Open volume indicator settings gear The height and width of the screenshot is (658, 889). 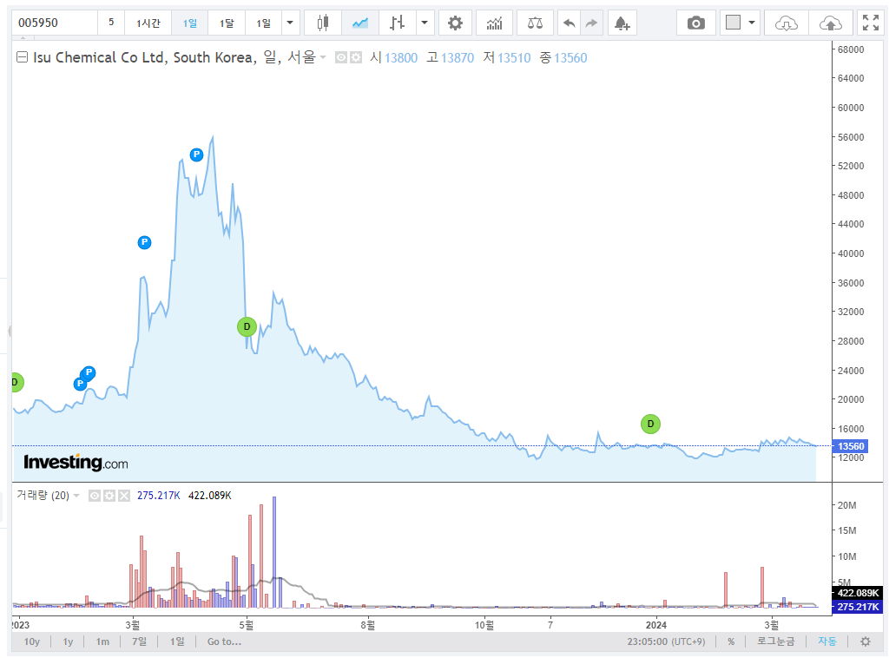109,496
